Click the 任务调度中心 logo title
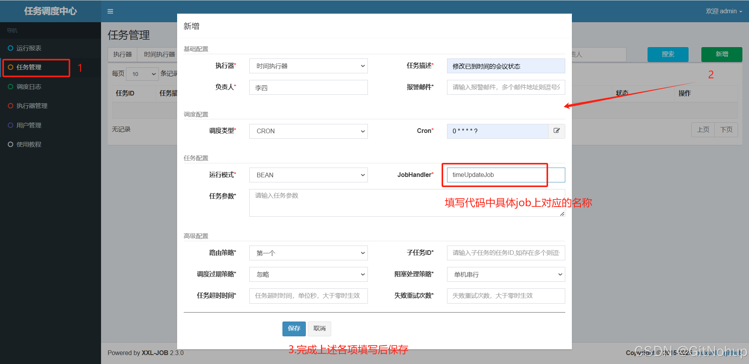Viewport: 749px width, 364px height. point(50,11)
